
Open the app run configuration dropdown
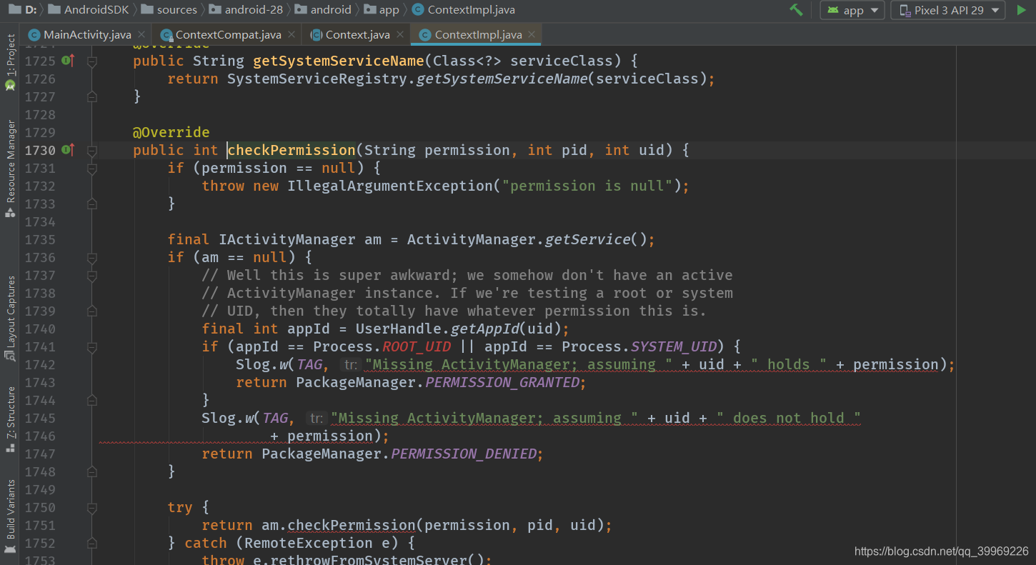(x=852, y=10)
